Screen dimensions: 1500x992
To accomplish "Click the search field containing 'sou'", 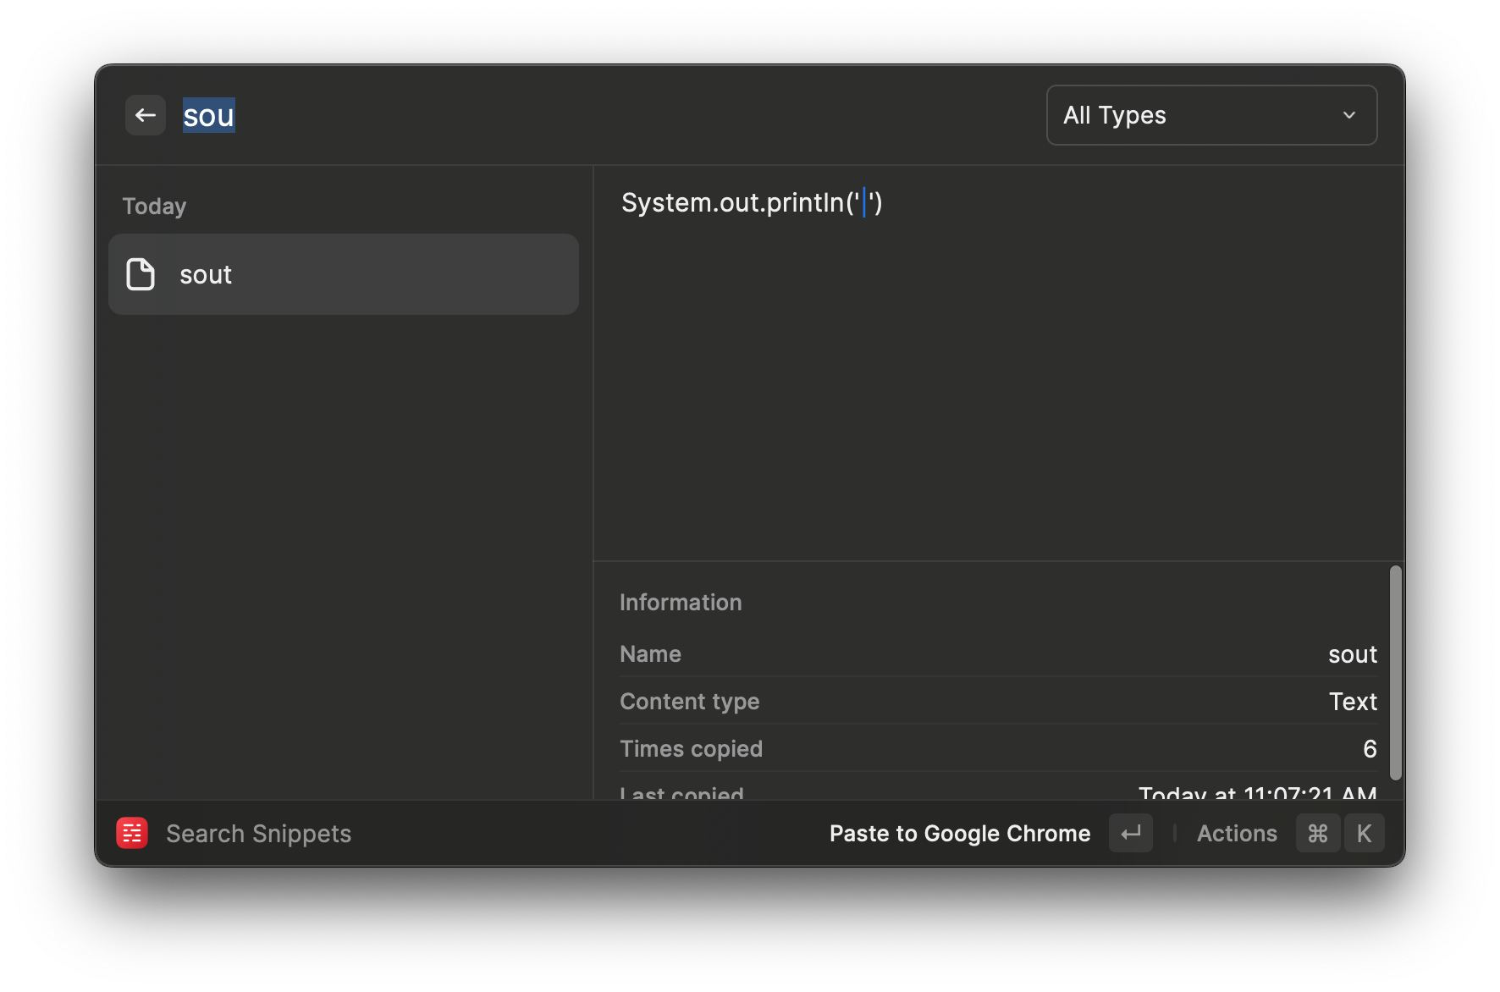I will (x=593, y=115).
